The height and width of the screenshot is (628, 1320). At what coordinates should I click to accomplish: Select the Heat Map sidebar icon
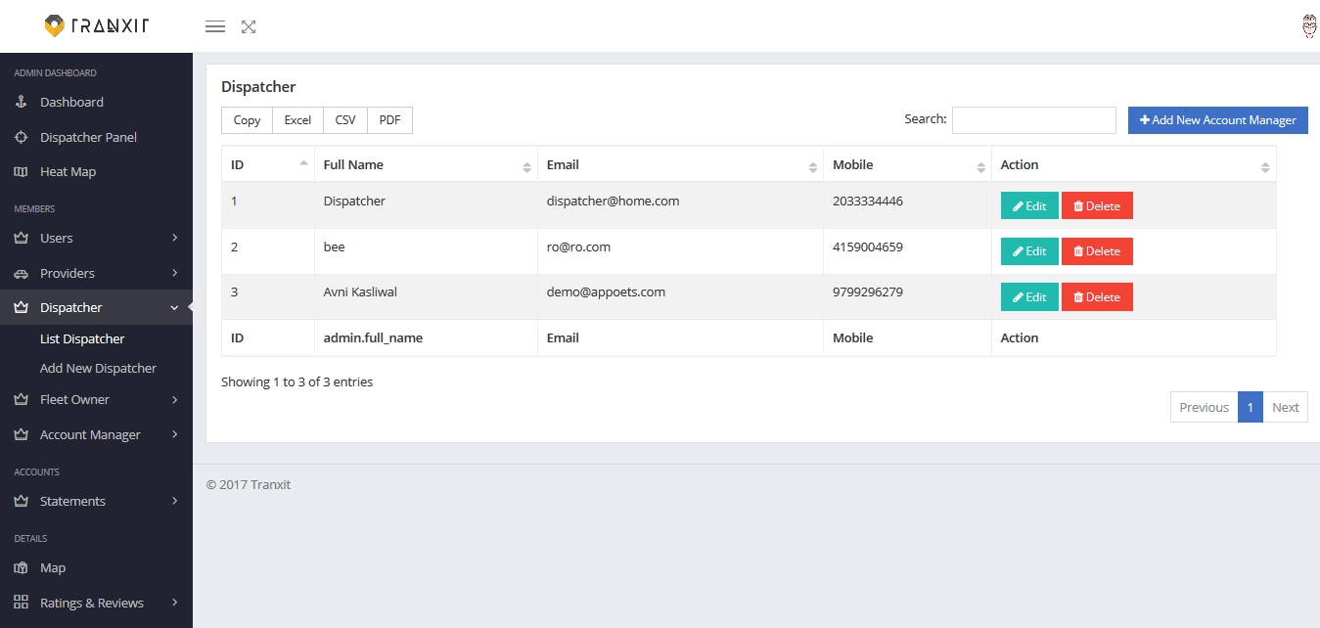pos(21,171)
